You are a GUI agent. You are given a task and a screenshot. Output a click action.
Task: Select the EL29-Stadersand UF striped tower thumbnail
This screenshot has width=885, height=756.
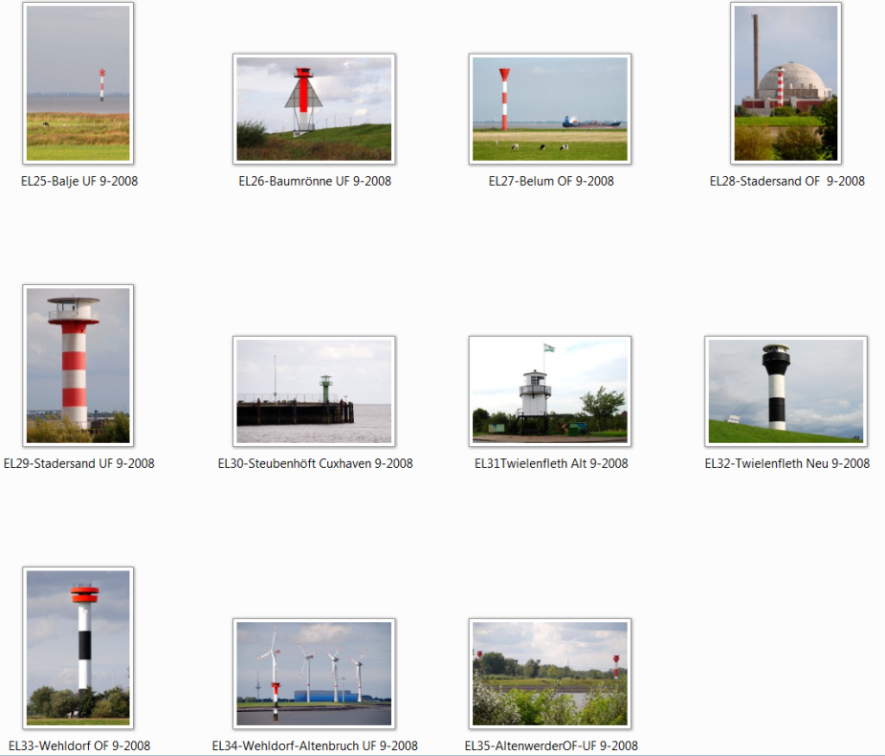coord(77,366)
